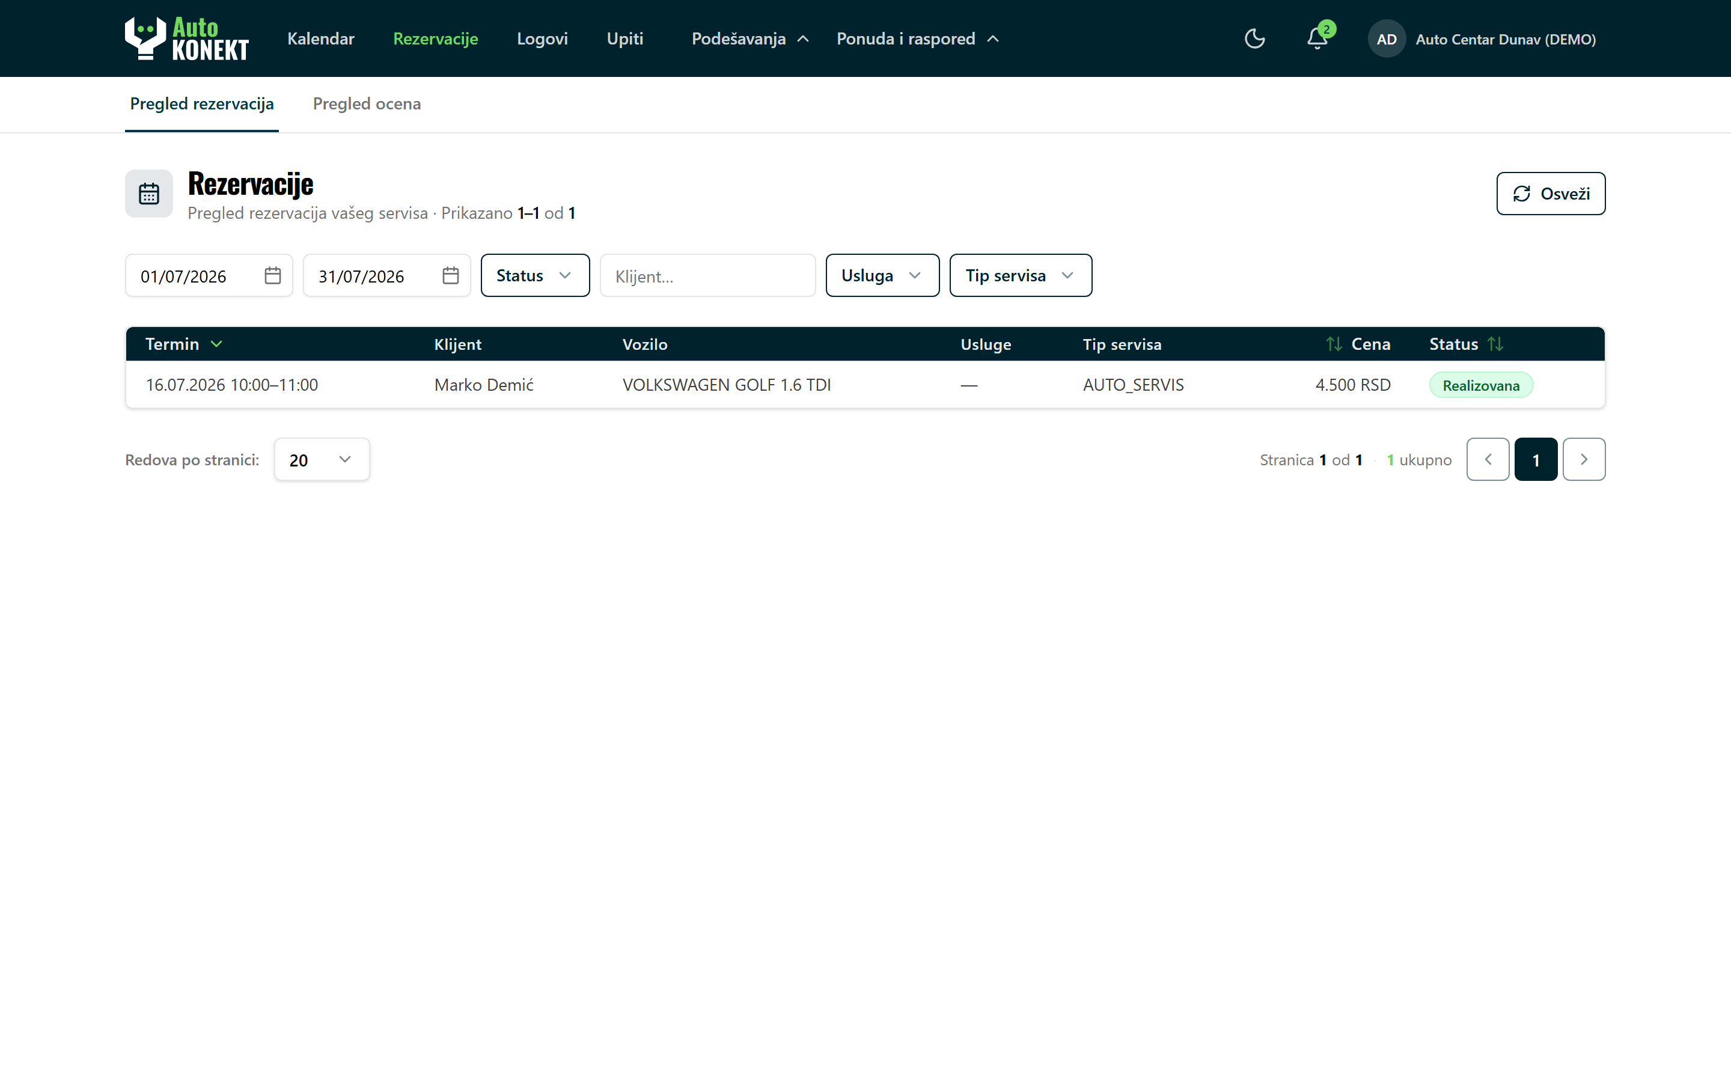Toggle dark mode moon icon
The width and height of the screenshot is (1731, 1082).
click(x=1254, y=38)
